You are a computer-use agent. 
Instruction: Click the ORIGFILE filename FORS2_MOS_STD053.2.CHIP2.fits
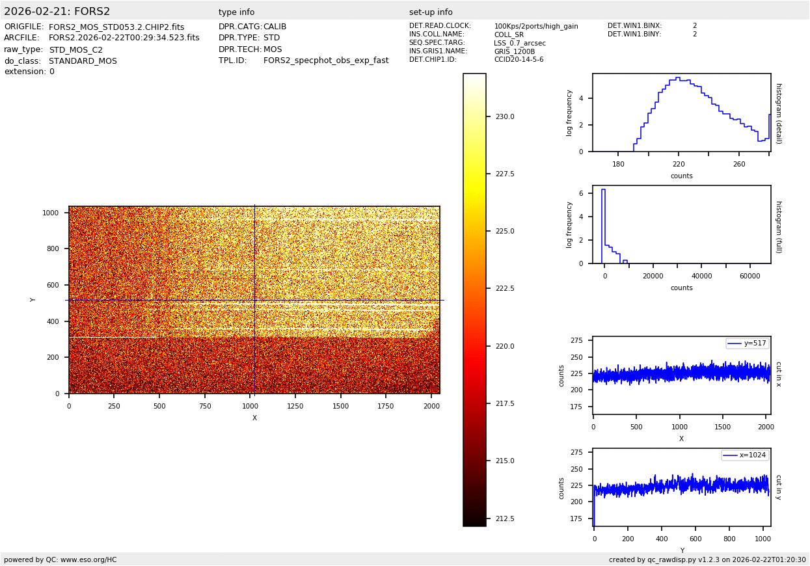116,27
